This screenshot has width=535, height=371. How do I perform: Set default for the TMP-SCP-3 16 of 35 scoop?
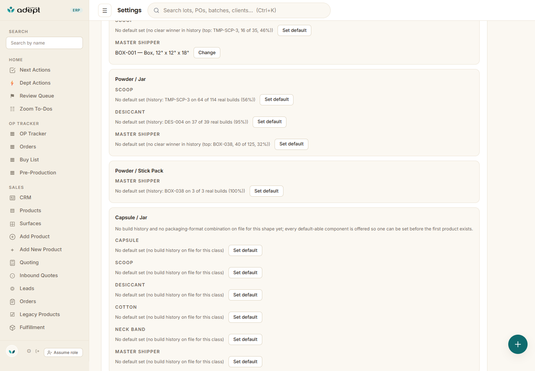(x=294, y=30)
